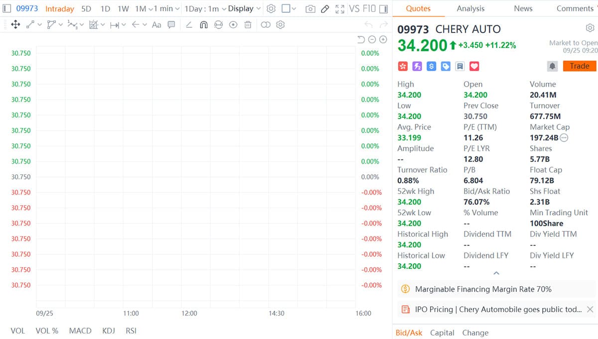Click the Trade button
This screenshot has width=598, height=339.
coord(579,66)
